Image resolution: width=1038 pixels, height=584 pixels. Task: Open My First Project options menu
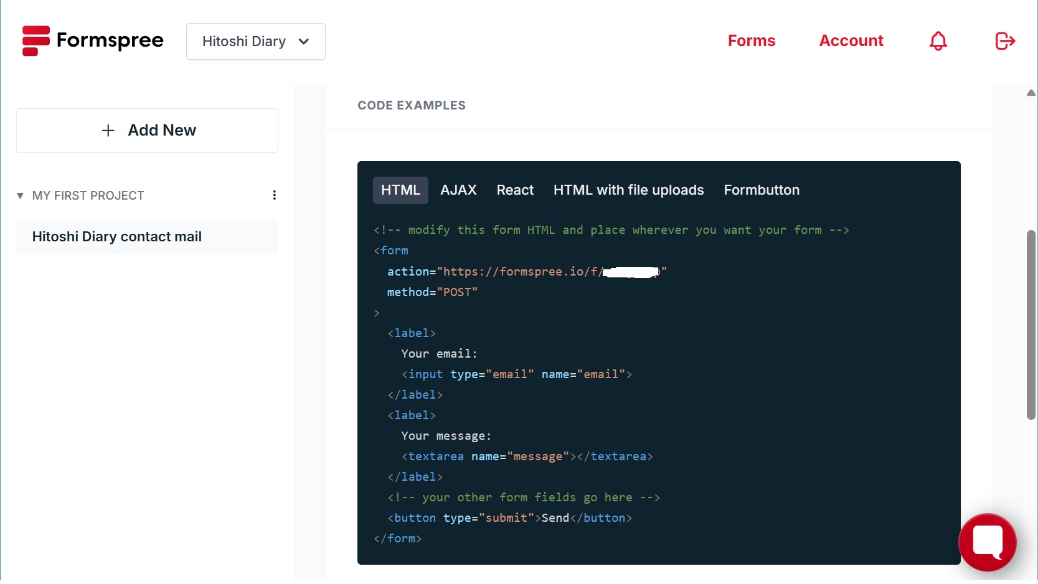(x=274, y=195)
